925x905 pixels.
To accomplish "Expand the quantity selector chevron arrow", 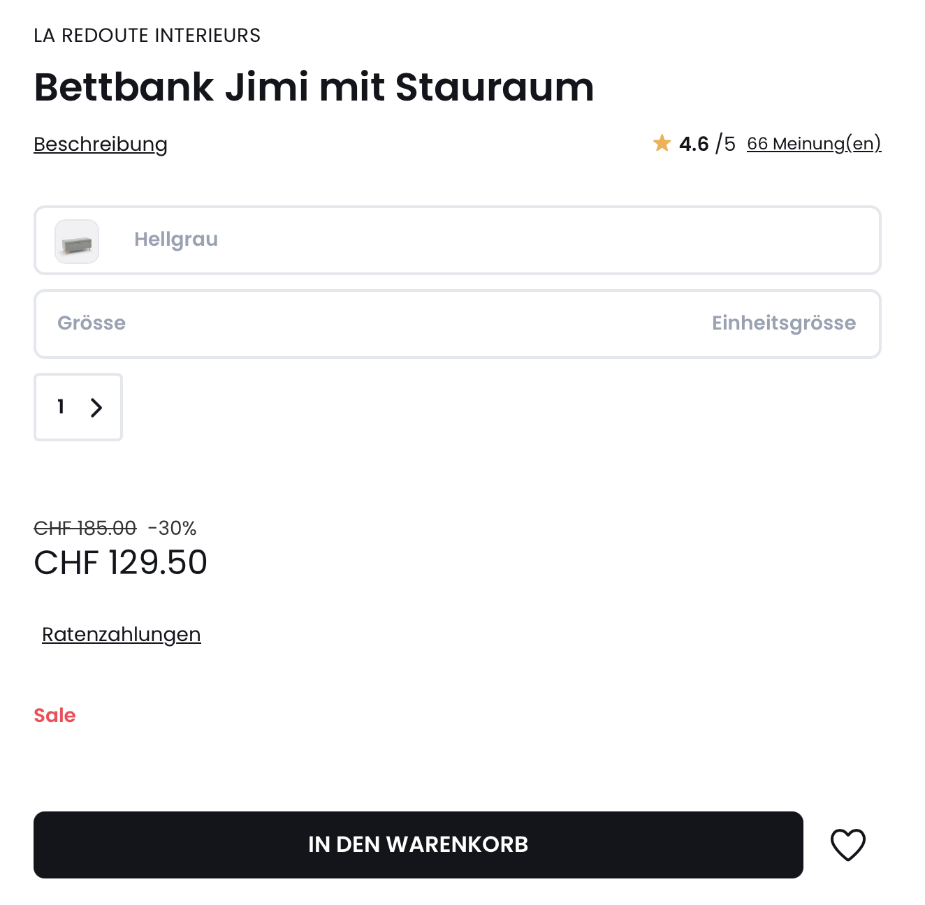I will click(x=96, y=408).
